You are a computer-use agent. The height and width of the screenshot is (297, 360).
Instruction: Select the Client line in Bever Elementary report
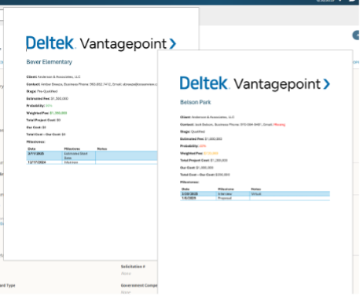[x=53, y=77]
